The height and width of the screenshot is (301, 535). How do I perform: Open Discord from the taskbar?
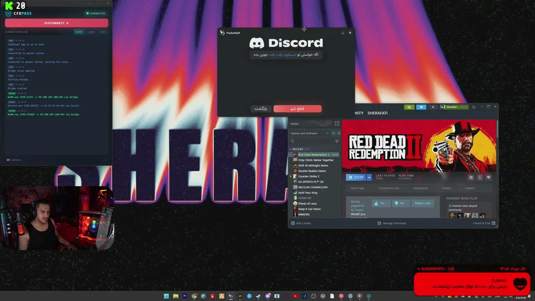[x=267, y=296]
